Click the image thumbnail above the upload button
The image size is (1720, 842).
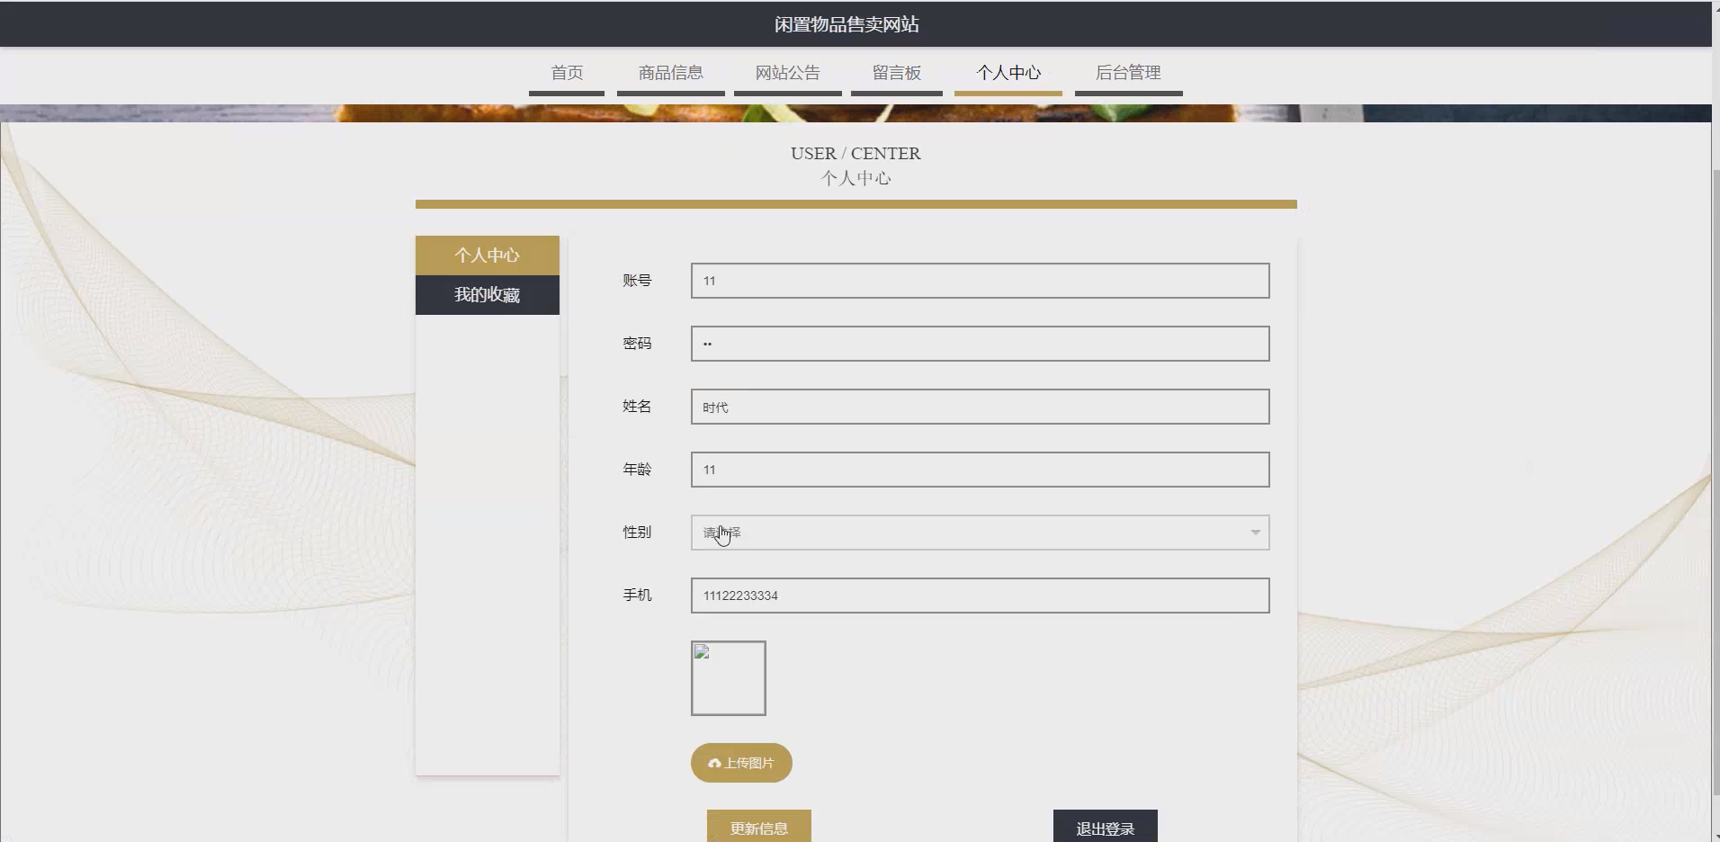[729, 677]
